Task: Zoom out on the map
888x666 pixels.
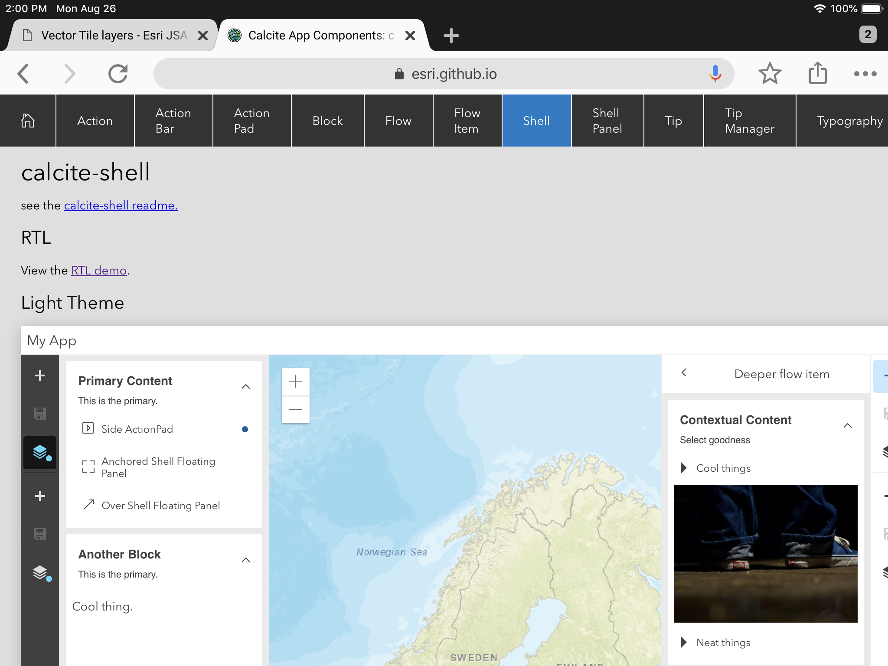Action: (x=295, y=409)
